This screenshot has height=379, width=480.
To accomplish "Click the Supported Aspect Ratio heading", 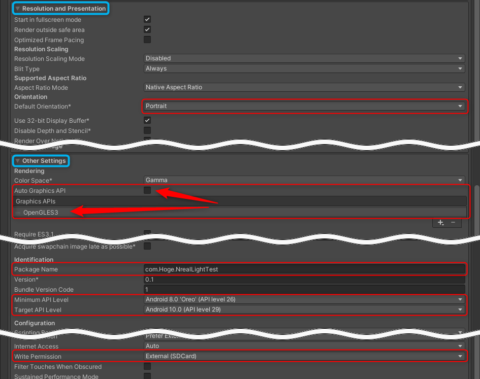I will (x=50, y=78).
